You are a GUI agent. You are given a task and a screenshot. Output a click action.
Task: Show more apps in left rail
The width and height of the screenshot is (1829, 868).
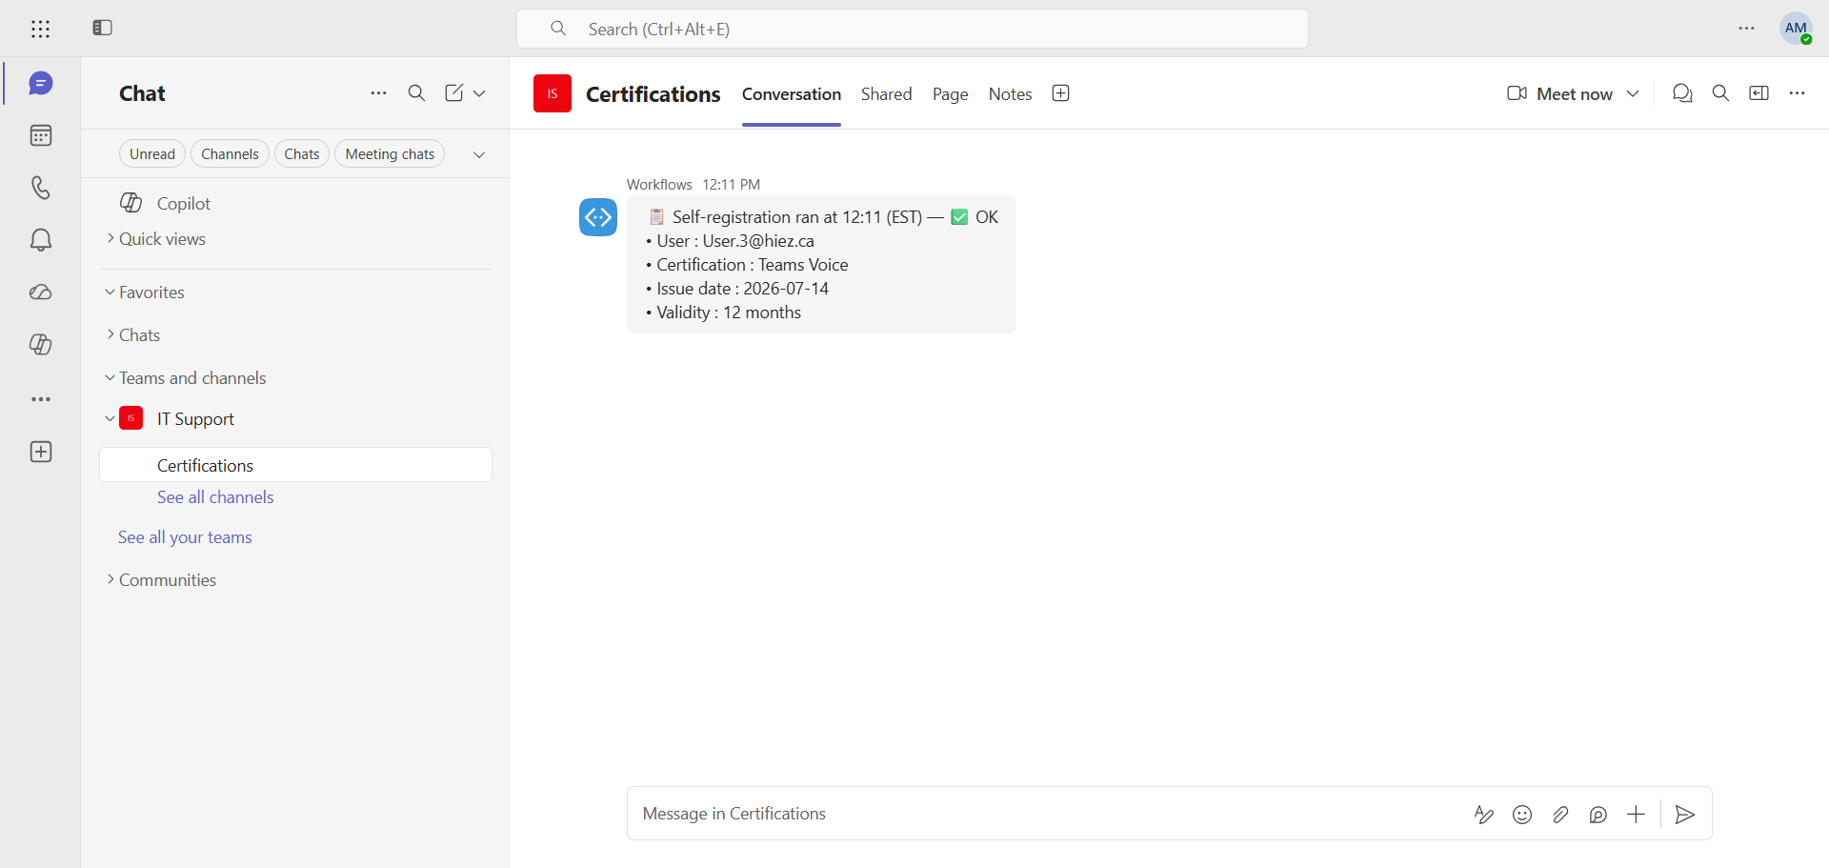point(40,399)
